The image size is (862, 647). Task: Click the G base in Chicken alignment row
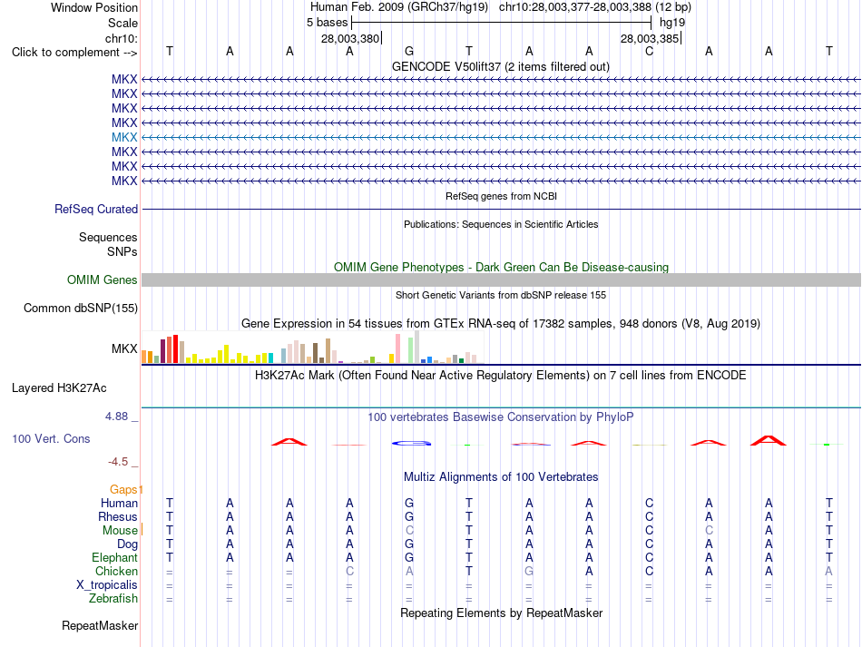[529, 571]
